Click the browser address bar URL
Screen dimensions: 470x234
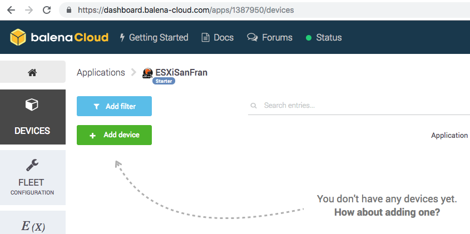pos(186,10)
